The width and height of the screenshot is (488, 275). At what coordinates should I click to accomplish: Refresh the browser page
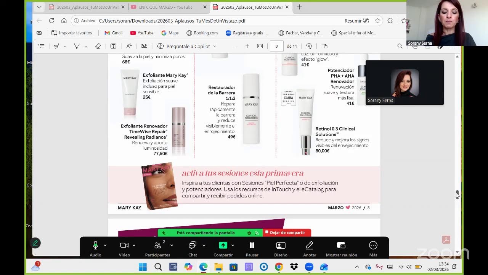tap(51, 21)
